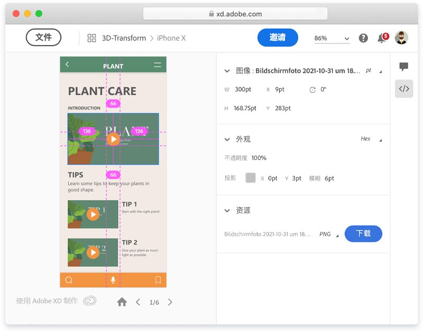Open the user profile avatar
Image resolution: width=423 pixels, height=332 pixels.
401,38
